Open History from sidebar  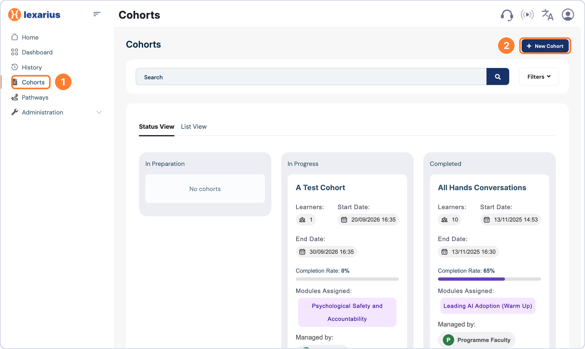click(x=32, y=67)
